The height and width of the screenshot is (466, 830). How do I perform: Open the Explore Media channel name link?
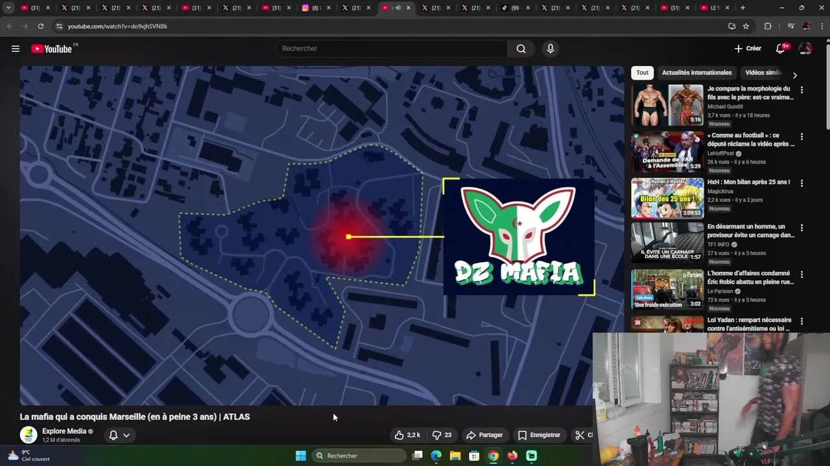(x=64, y=431)
